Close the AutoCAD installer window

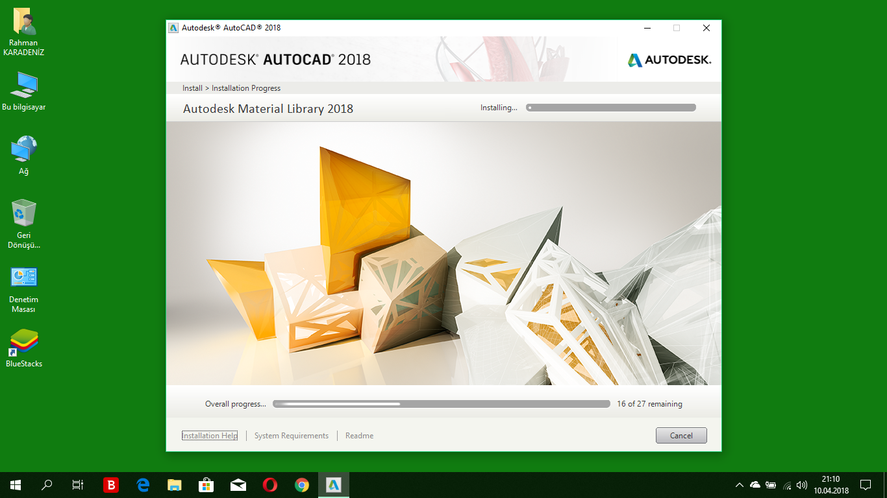(706, 28)
